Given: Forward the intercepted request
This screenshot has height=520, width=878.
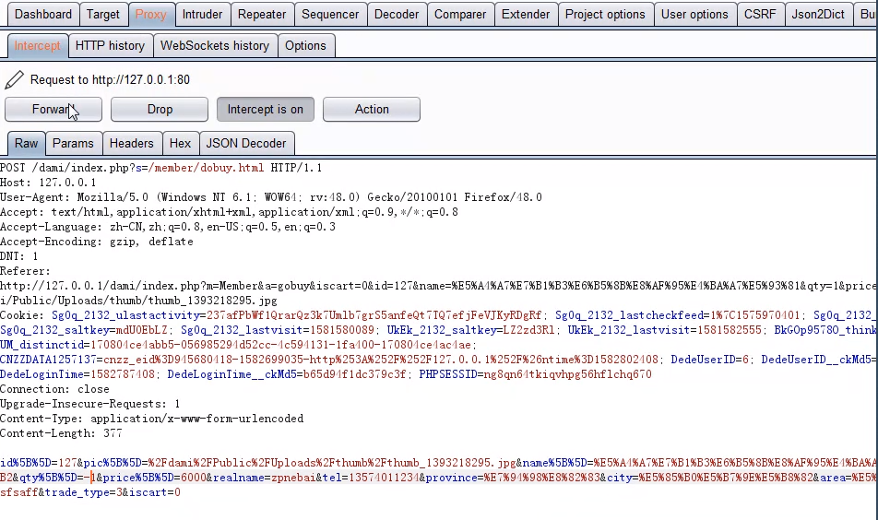Looking at the screenshot, I should (x=53, y=109).
